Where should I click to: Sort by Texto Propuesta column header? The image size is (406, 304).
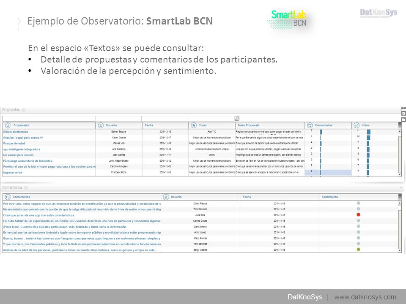(248, 125)
